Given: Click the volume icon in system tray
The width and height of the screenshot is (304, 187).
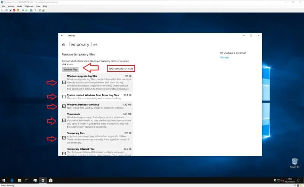Looking at the screenshot, I should point(282,181).
